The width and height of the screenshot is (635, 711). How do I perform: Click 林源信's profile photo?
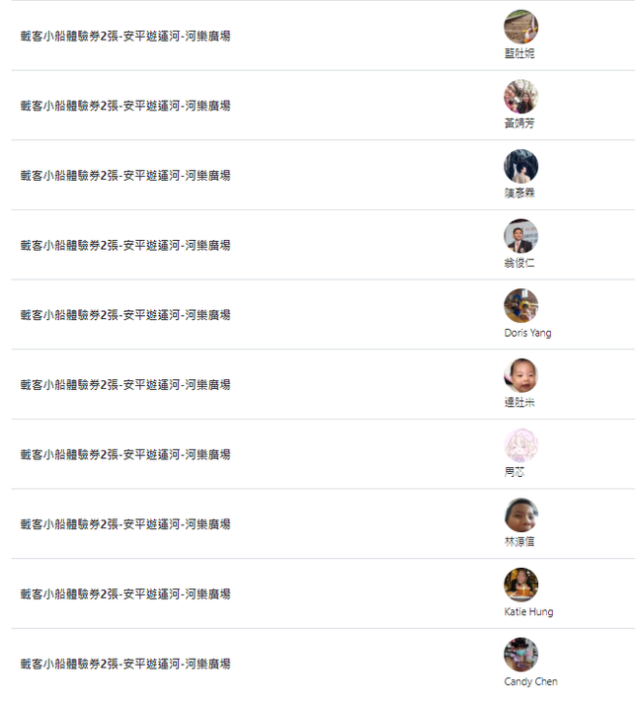pos(520,515)
